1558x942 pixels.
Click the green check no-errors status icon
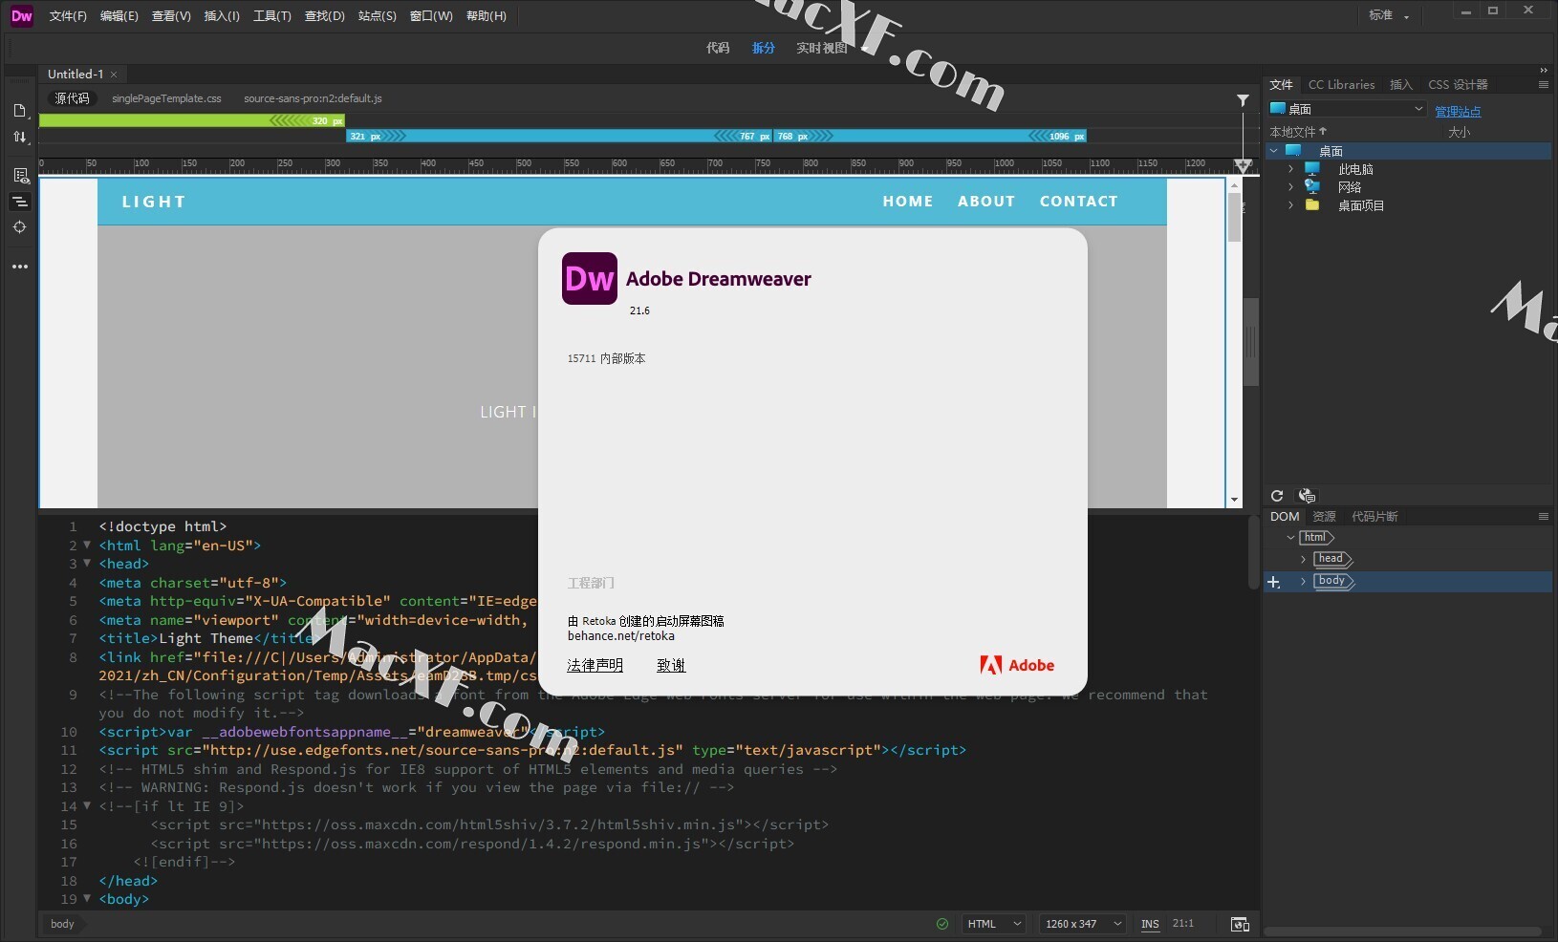(942, 924)
